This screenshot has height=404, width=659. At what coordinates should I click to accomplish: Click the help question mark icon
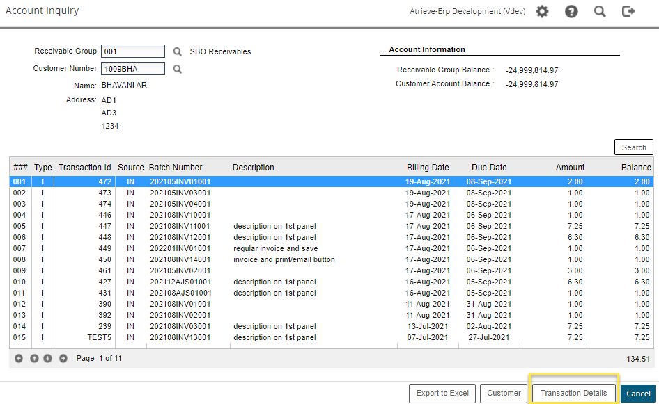pyautogui.click(x=571, y=11)
